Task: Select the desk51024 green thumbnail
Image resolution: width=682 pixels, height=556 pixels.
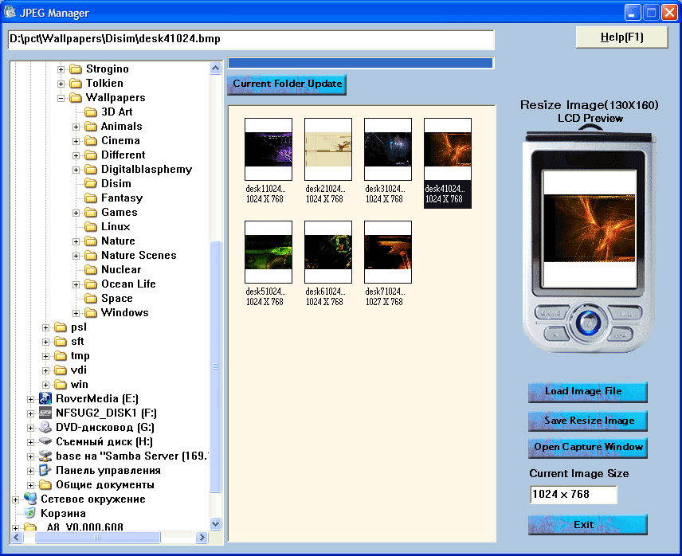Action: point(268,252)
